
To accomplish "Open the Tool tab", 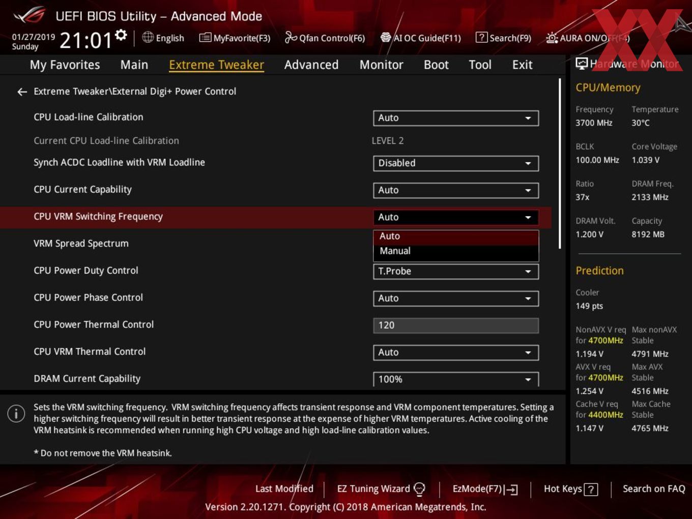I will tap(480, 65).
